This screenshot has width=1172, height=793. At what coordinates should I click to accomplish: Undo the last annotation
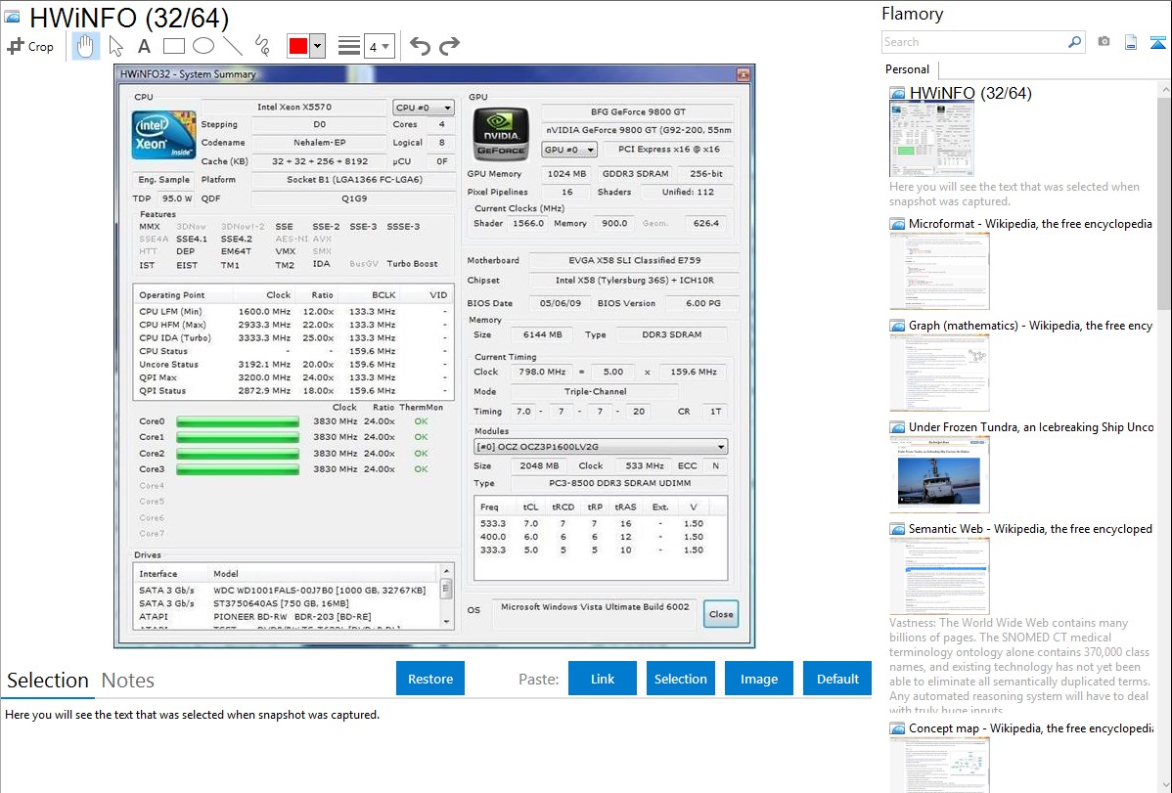pyautogui.click(x=420, y=46)
